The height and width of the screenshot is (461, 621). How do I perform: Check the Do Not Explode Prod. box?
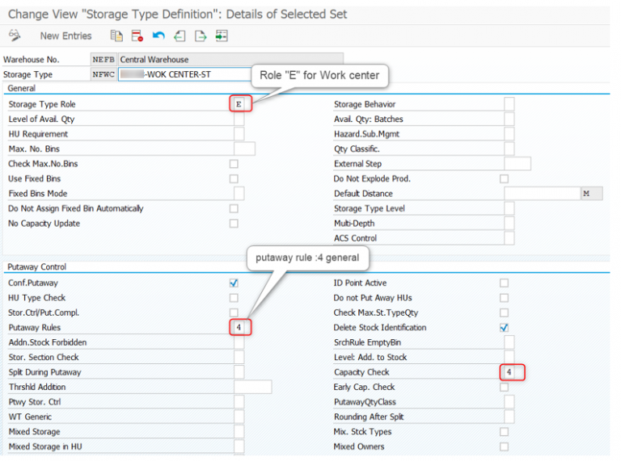[505, 178]
